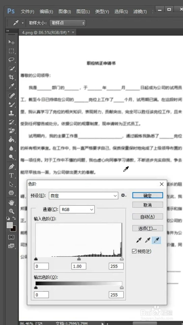Viewport: 183px width, 325px height.
Task: Open the preset options gear menu
Action: [x=124, y=196]
